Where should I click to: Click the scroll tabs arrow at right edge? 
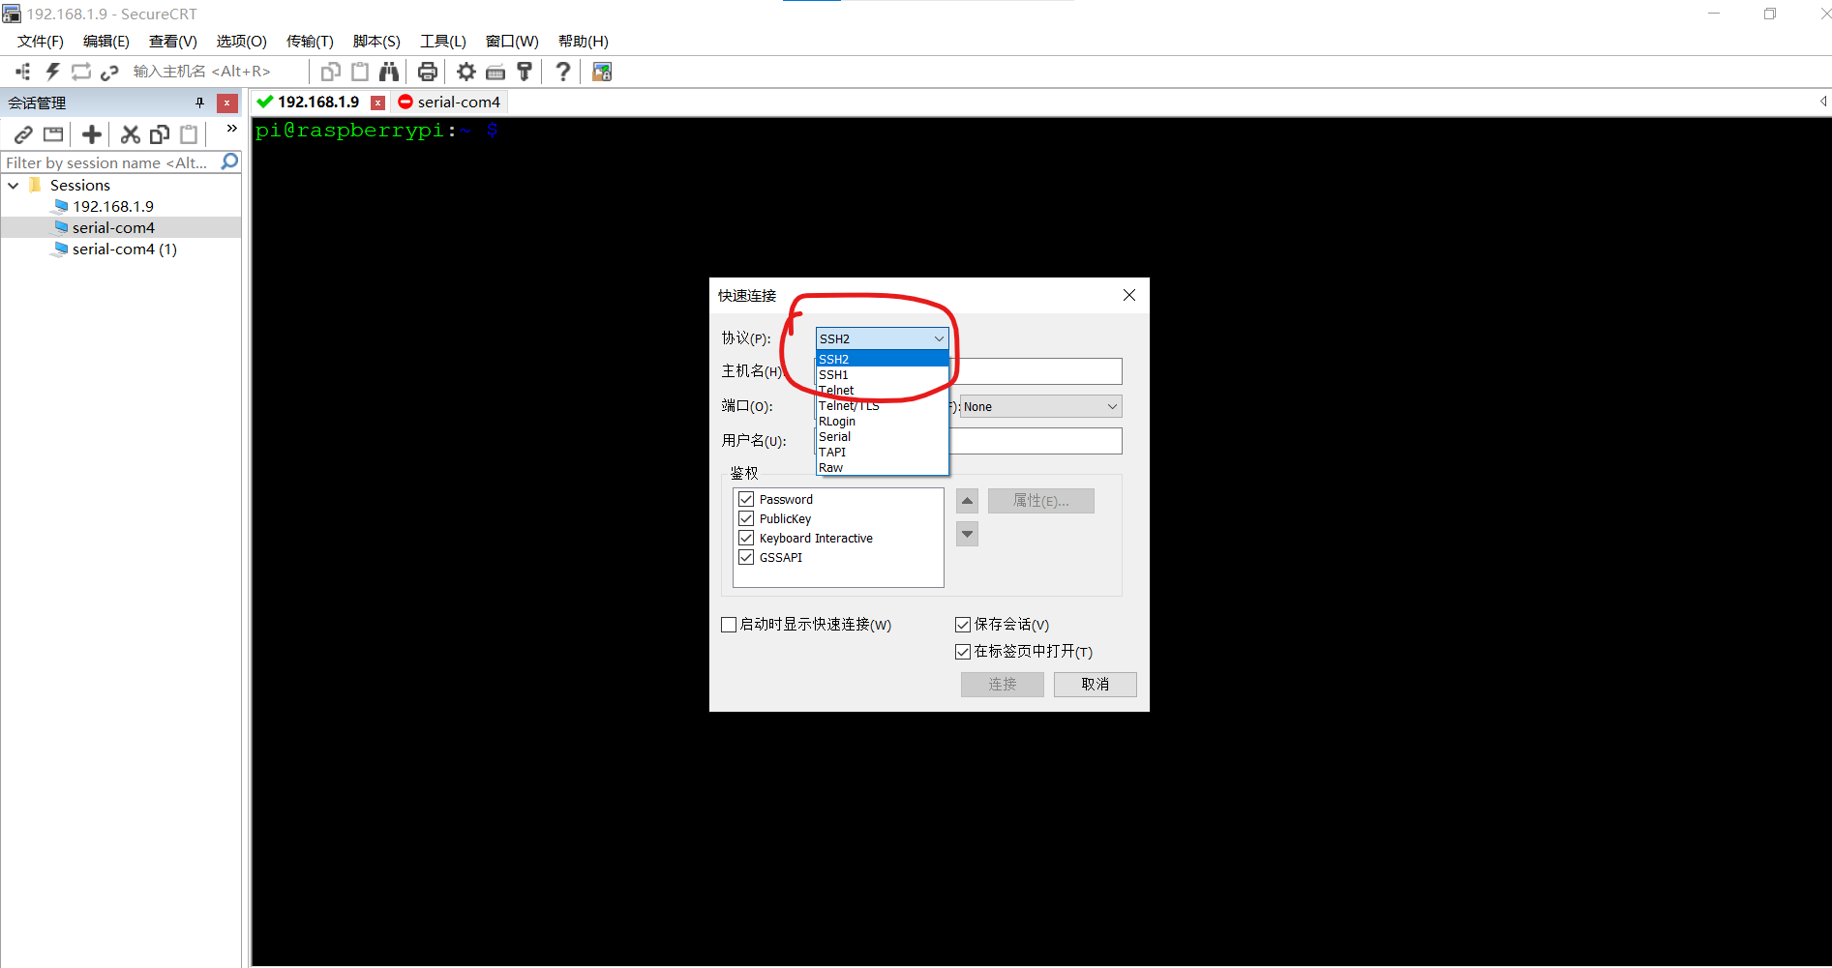(x=1823, y=102)
